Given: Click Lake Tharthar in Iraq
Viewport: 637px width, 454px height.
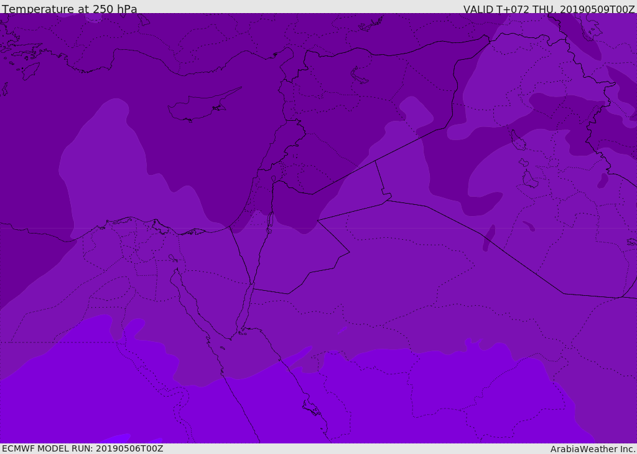Looking at the screenshot, I should pos(518,141).
